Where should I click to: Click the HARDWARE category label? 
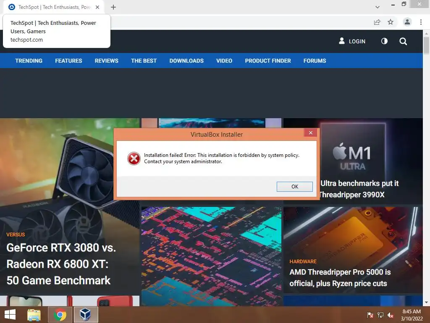303,262
